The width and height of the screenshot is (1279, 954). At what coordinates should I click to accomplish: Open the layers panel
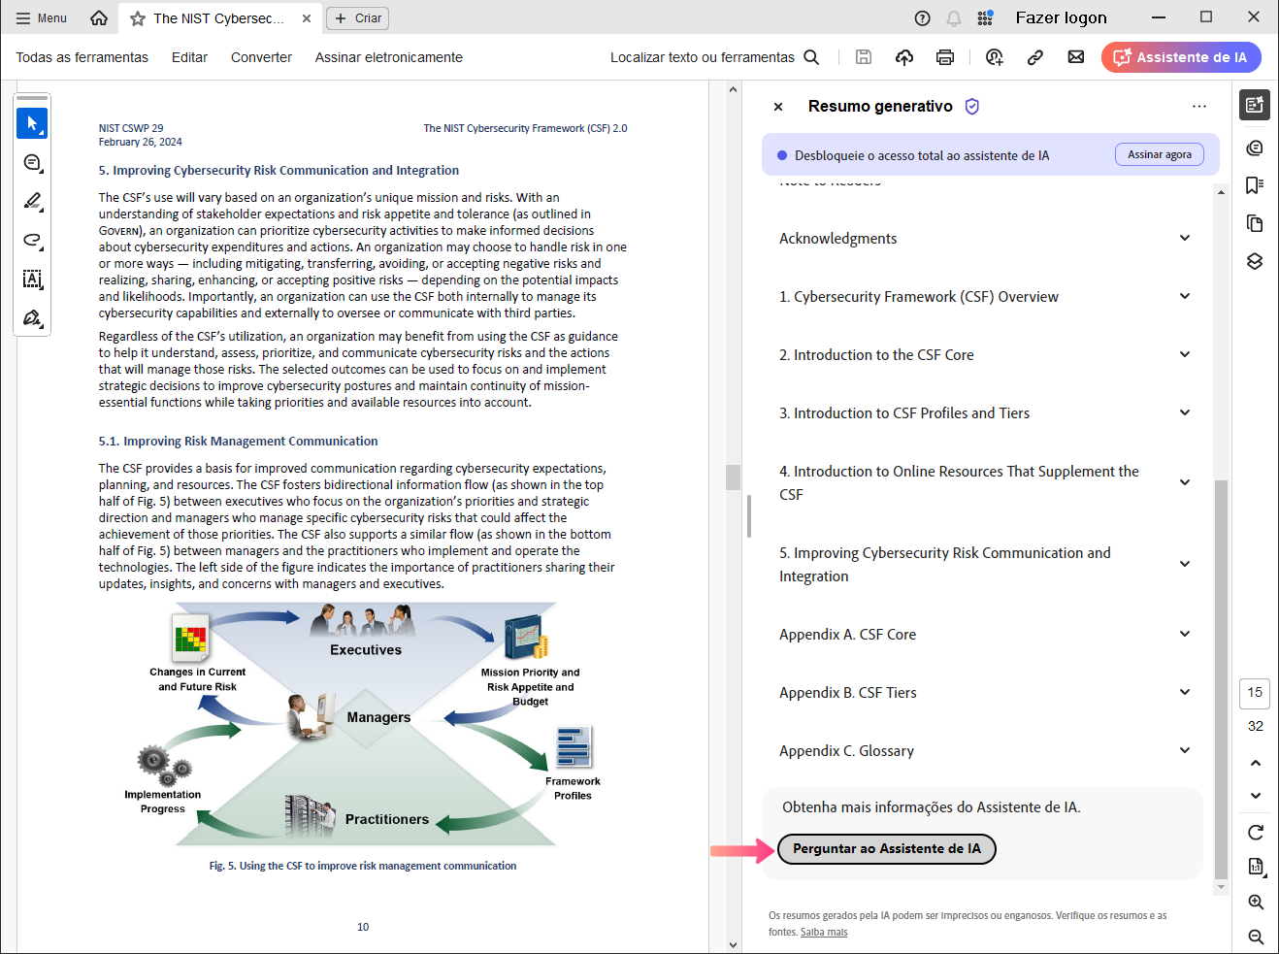pos(1255,261)
